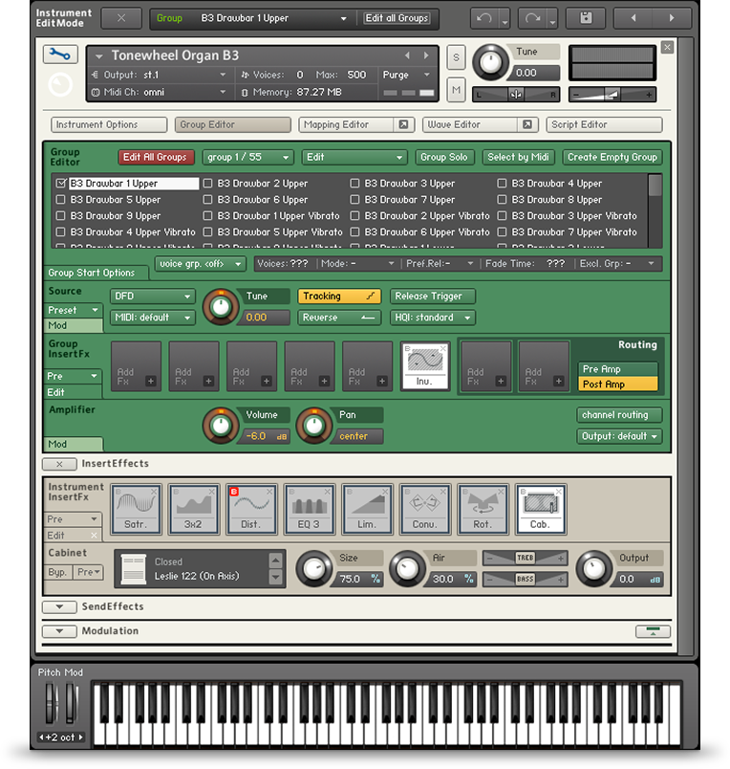730x769 pixels.
Task: Select previous cabinet with up arrow
Action: point(276,560)
